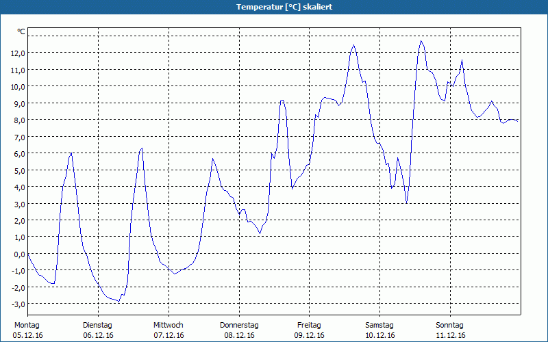Click the Freitag day label
The height and width of the screenshot is (342, 548).
(309, 326)
